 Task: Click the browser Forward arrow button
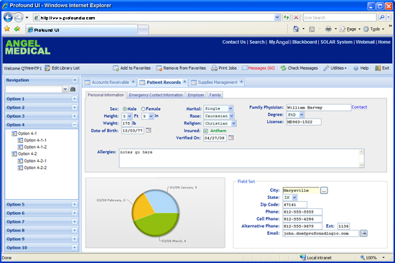point(18,17)
